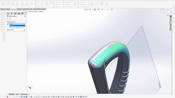Open the Fillet flyout arrow
The height and width of the screenshot is (98, 175).
pyautogui.click(x=51, y=7)
